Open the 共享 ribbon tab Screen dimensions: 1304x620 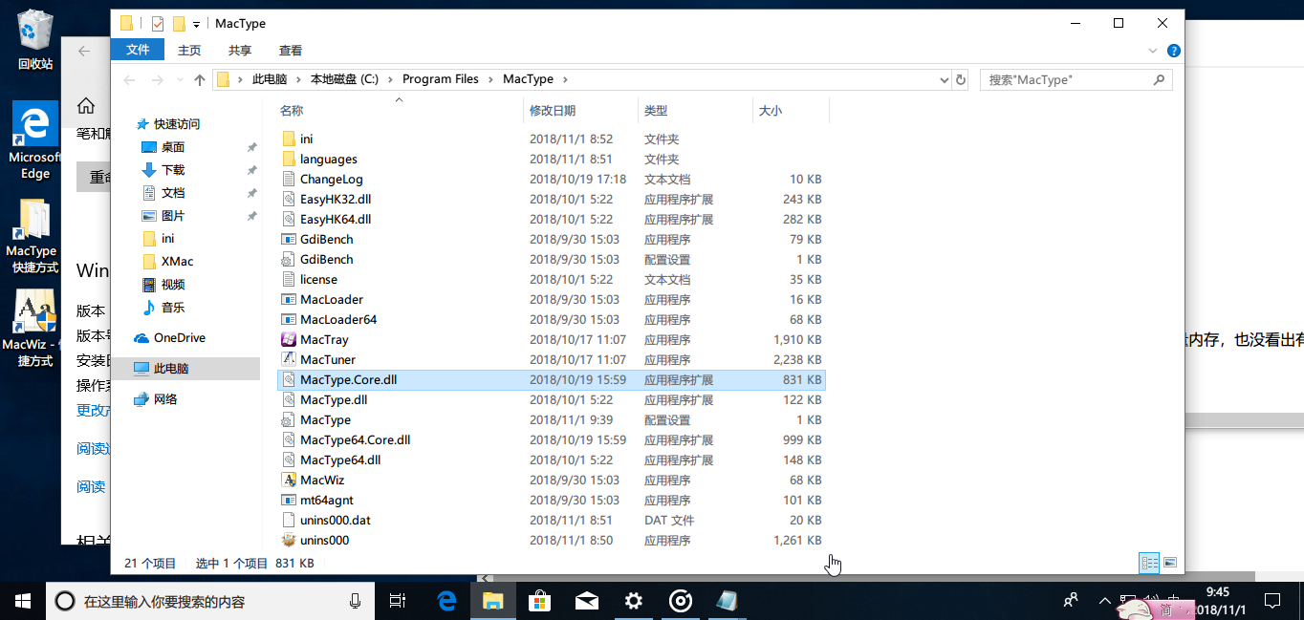240,51
